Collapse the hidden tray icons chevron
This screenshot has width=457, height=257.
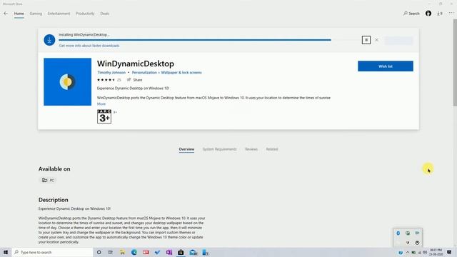408,252
